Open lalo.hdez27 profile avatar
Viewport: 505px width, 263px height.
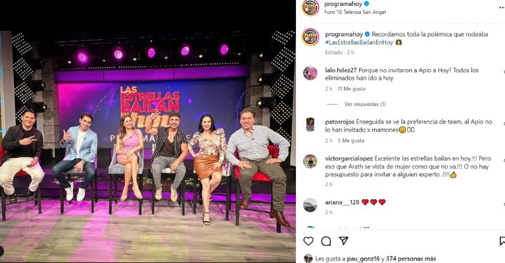310,74
